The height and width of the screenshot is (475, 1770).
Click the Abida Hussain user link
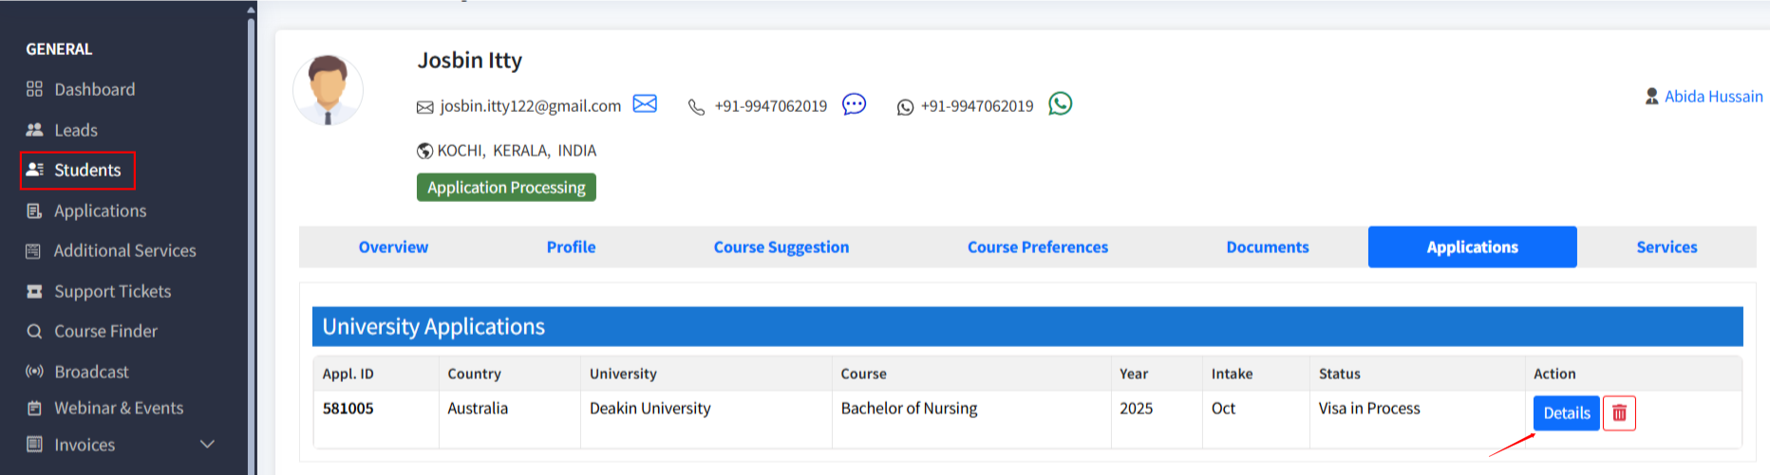click(1712, 97)
